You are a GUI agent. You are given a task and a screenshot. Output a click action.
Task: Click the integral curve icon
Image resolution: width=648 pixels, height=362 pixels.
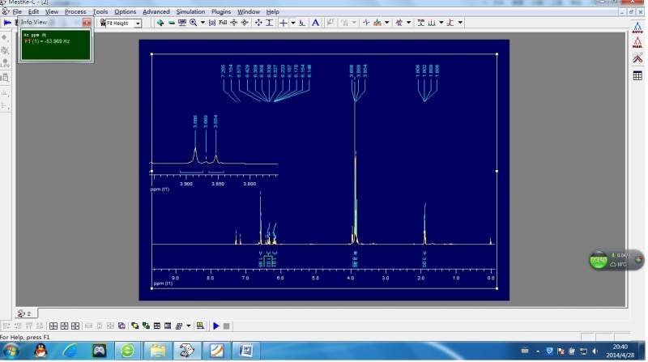pos(420,23)
